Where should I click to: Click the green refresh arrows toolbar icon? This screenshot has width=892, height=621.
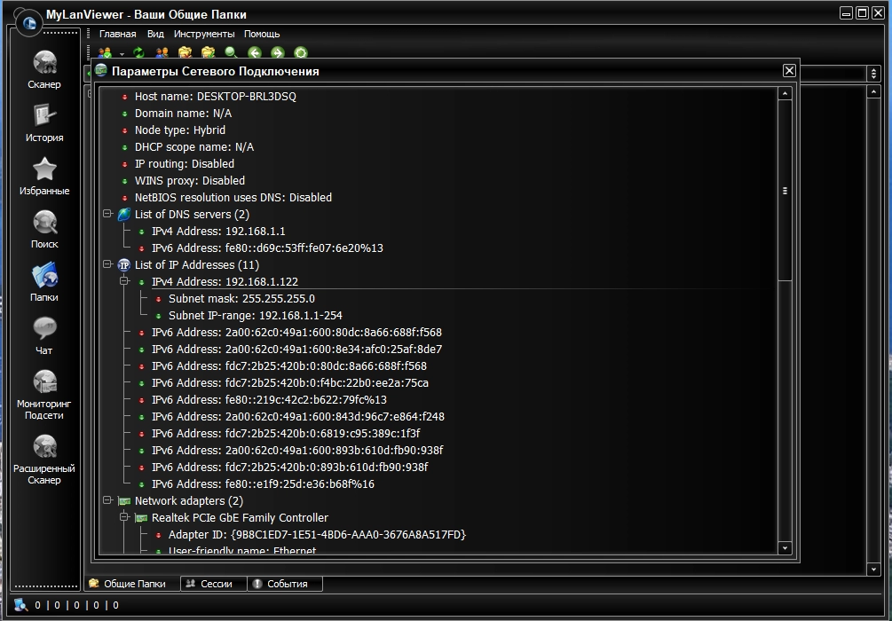138,53
